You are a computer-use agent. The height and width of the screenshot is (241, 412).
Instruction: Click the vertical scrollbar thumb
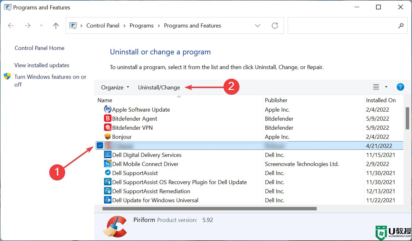pyautogui.click(x=407, y=118)
